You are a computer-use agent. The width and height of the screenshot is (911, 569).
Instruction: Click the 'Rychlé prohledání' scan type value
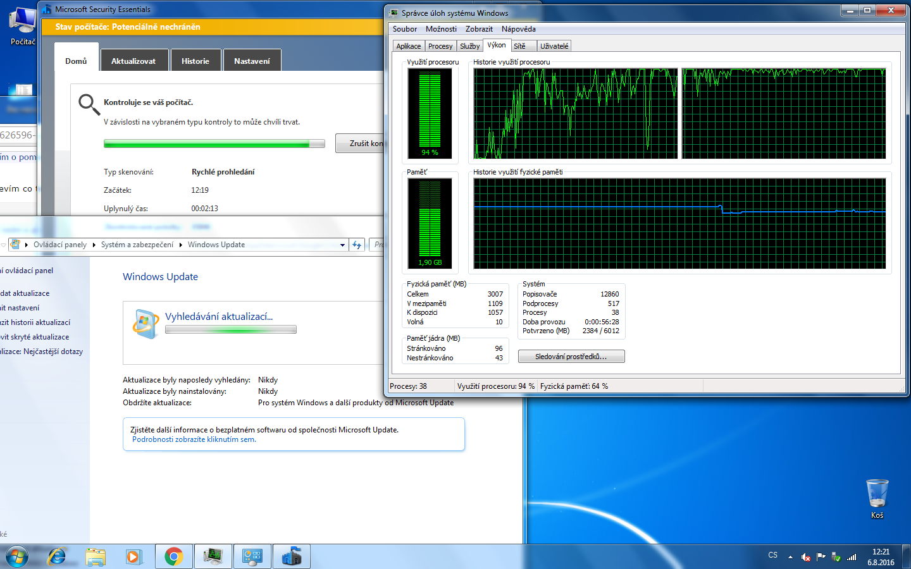pos(223,172)
